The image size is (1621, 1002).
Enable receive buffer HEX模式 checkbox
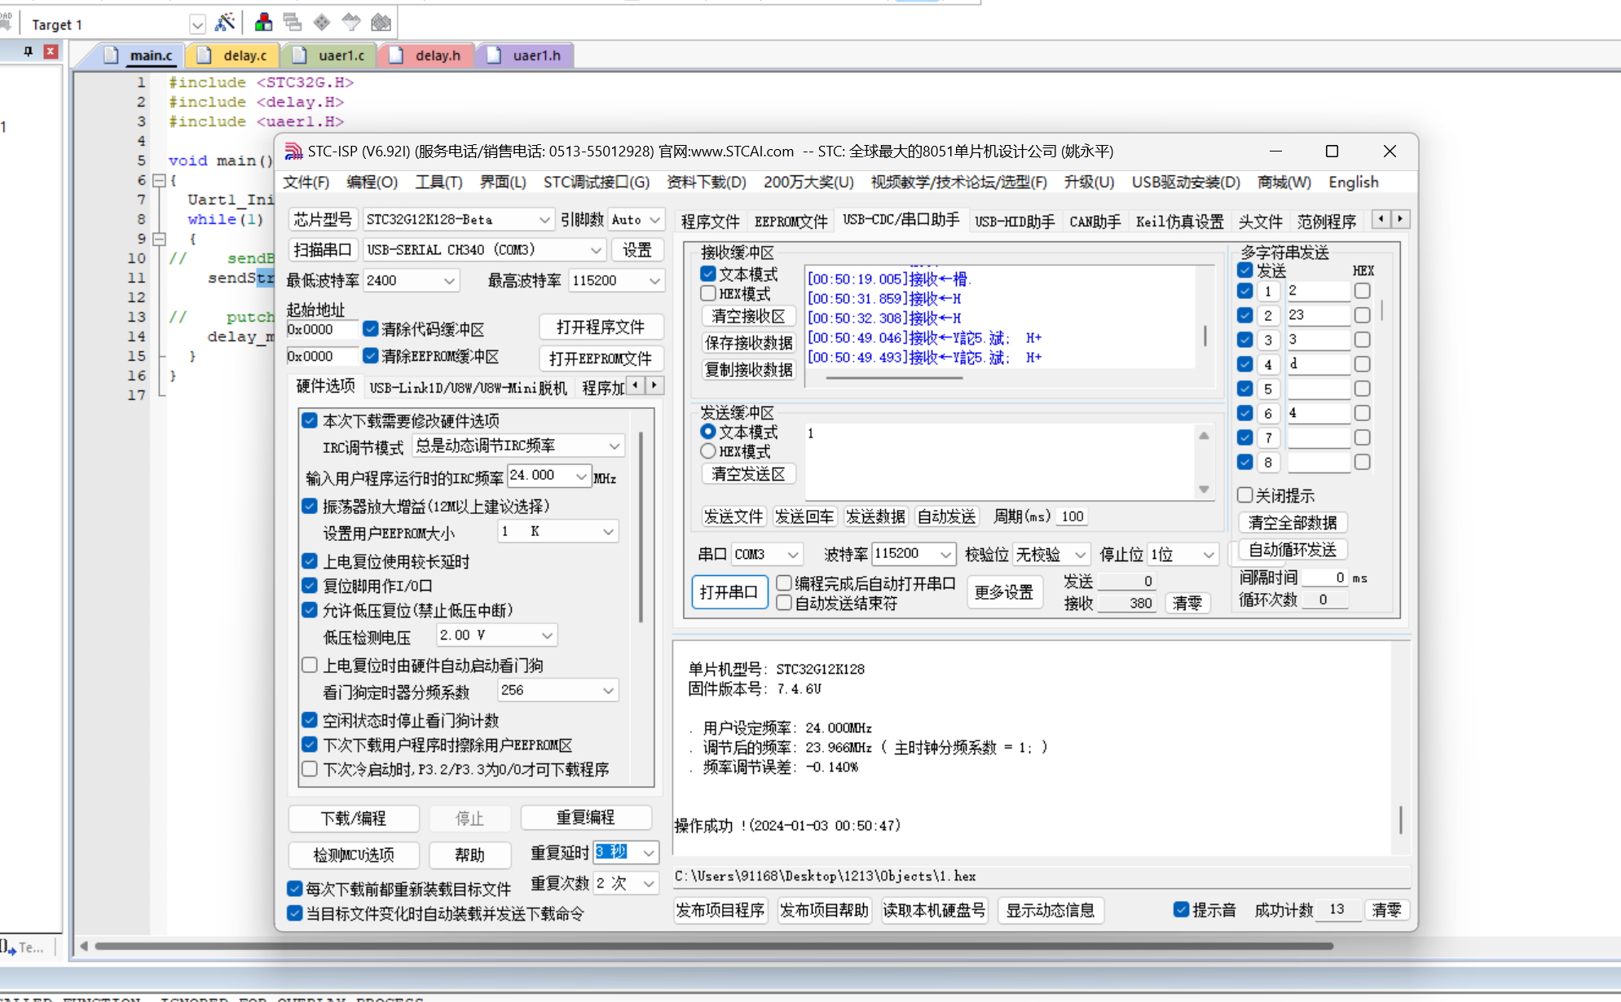coord(708,293)
